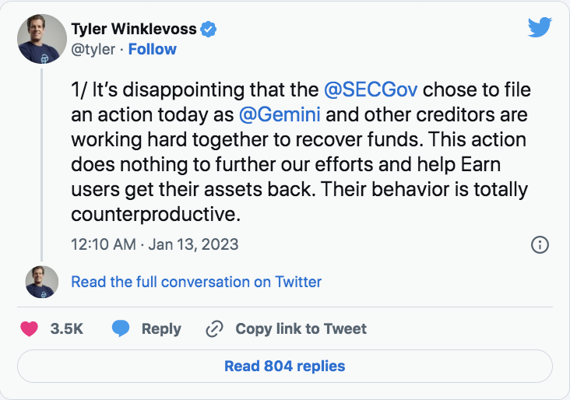
Task: Click small avatar beside full conversation link
Action: (x=40, y=282)
